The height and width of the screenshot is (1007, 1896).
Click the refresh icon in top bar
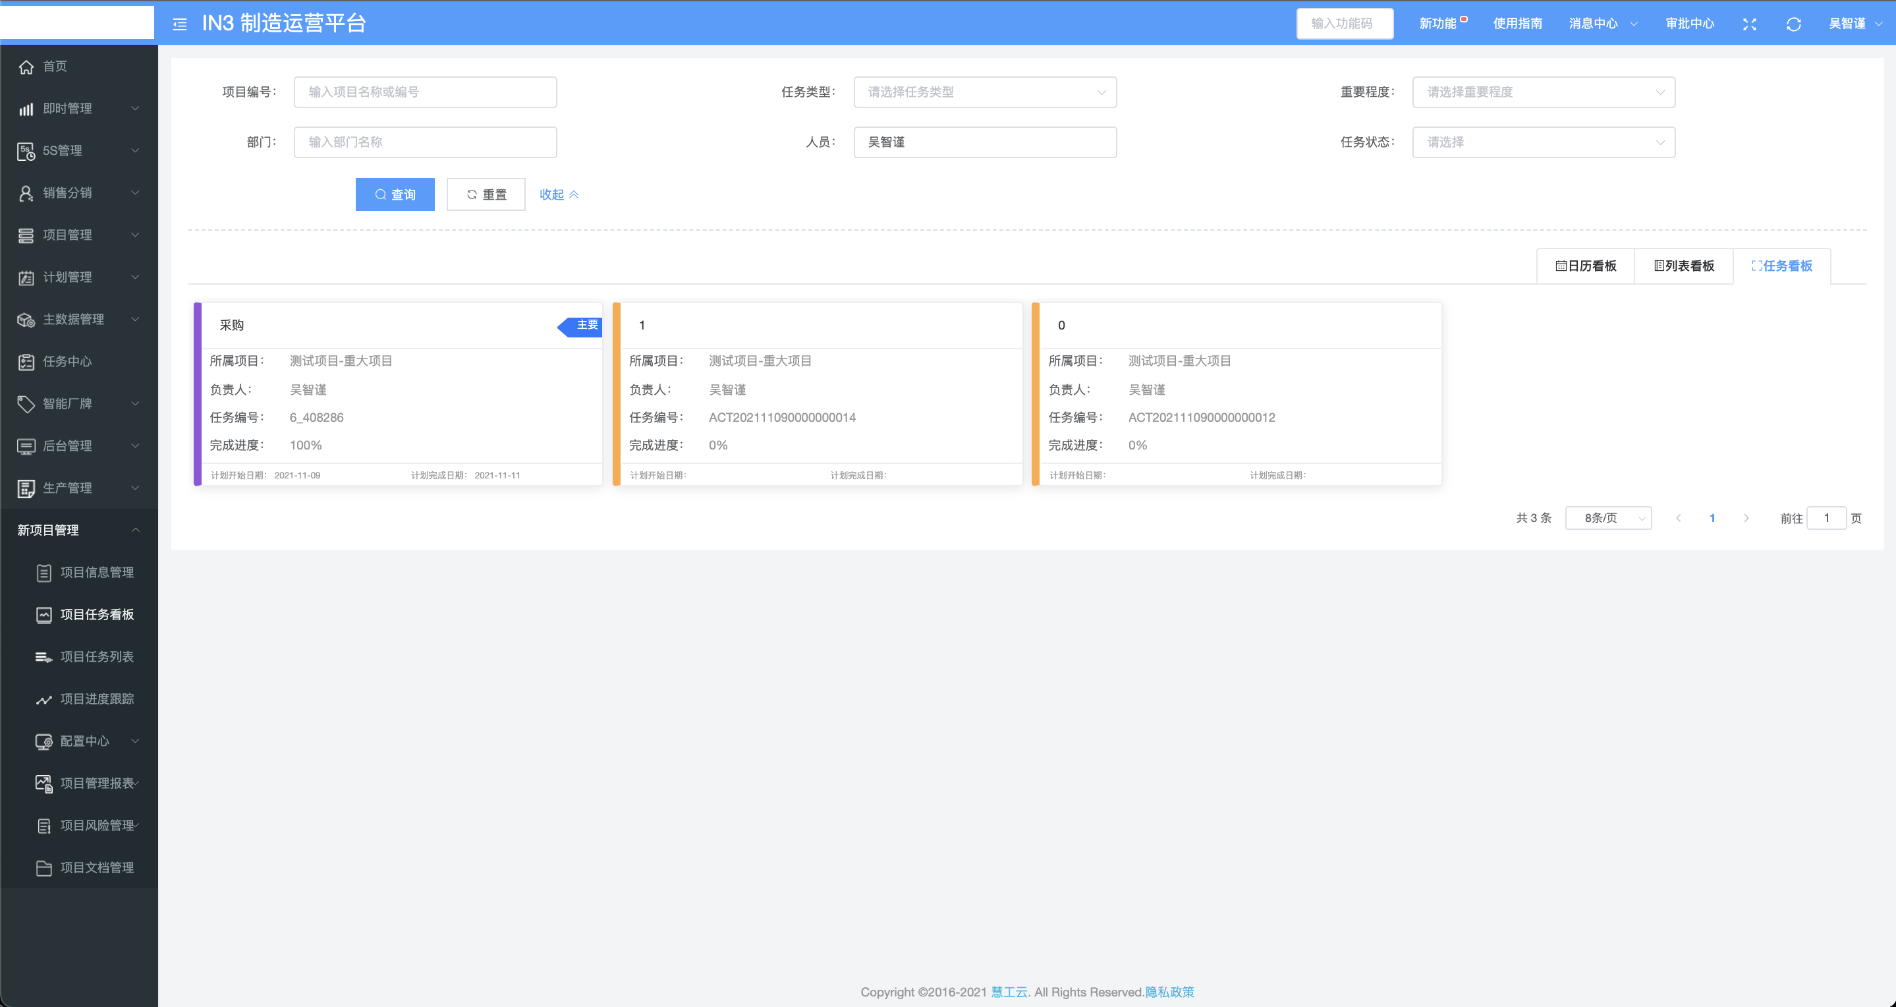pyautogui.click(x=1793, y=24)
